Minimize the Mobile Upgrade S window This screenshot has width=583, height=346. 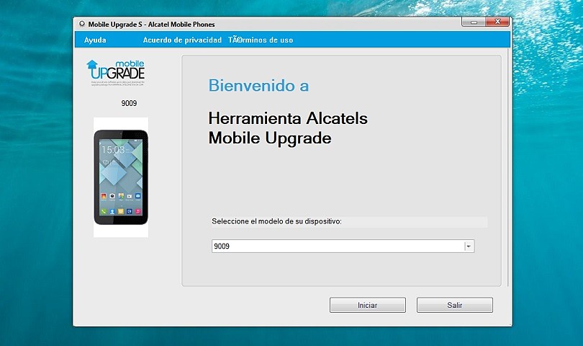point(474,22)
